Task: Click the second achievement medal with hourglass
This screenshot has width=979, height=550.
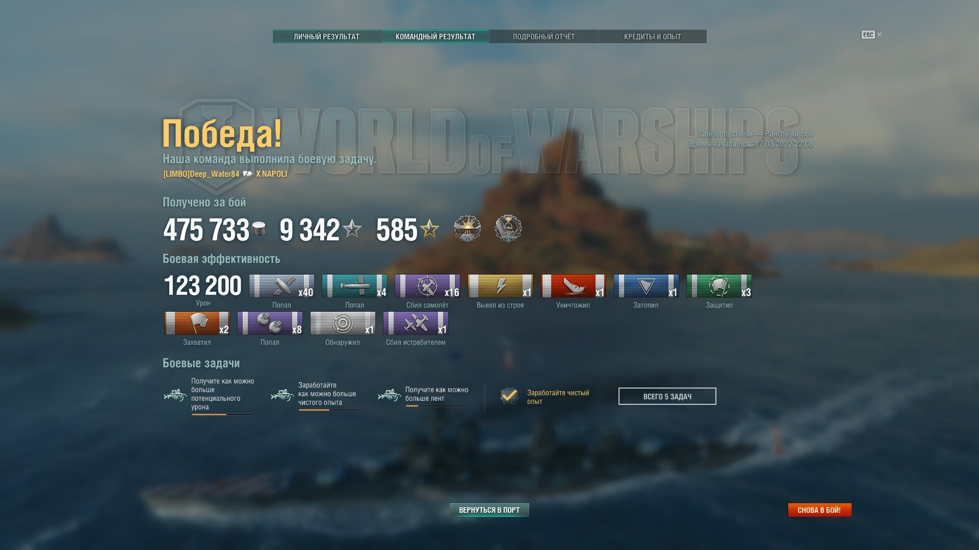Action: (508, 229)
